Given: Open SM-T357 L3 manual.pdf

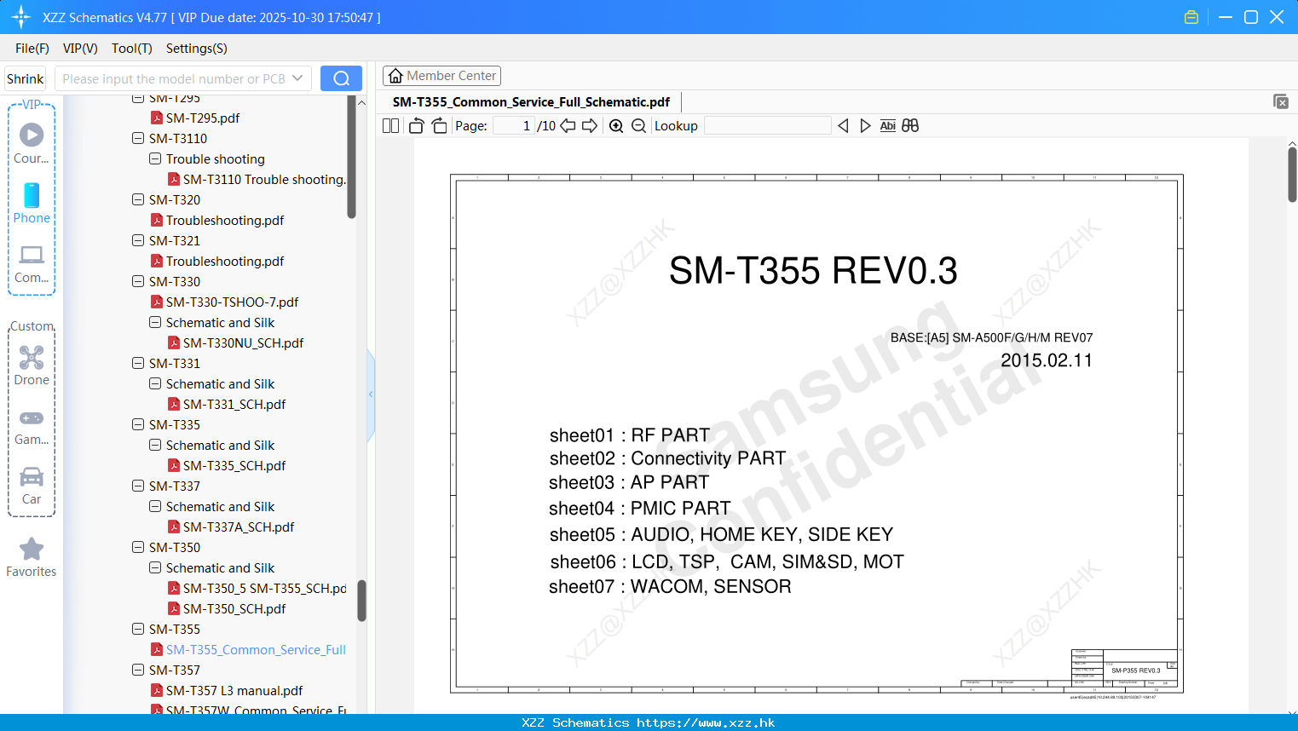Looking at the screenshot, I should click(x=234, y=691).
